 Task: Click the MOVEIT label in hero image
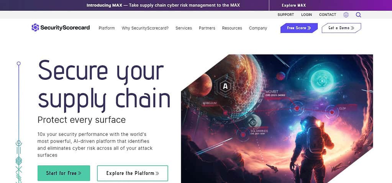click(x=272, y=92)
